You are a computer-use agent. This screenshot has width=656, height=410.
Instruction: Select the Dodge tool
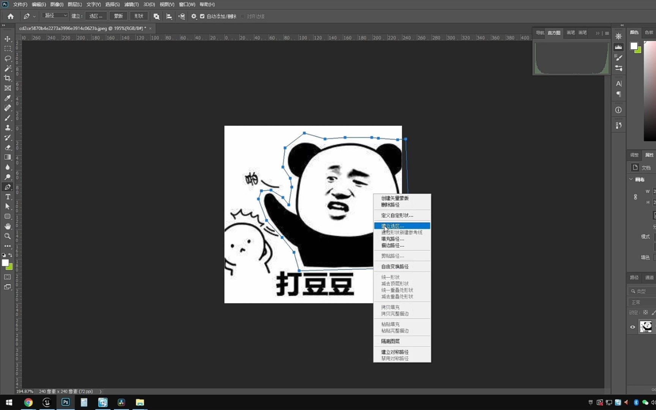tap(8, 177)
